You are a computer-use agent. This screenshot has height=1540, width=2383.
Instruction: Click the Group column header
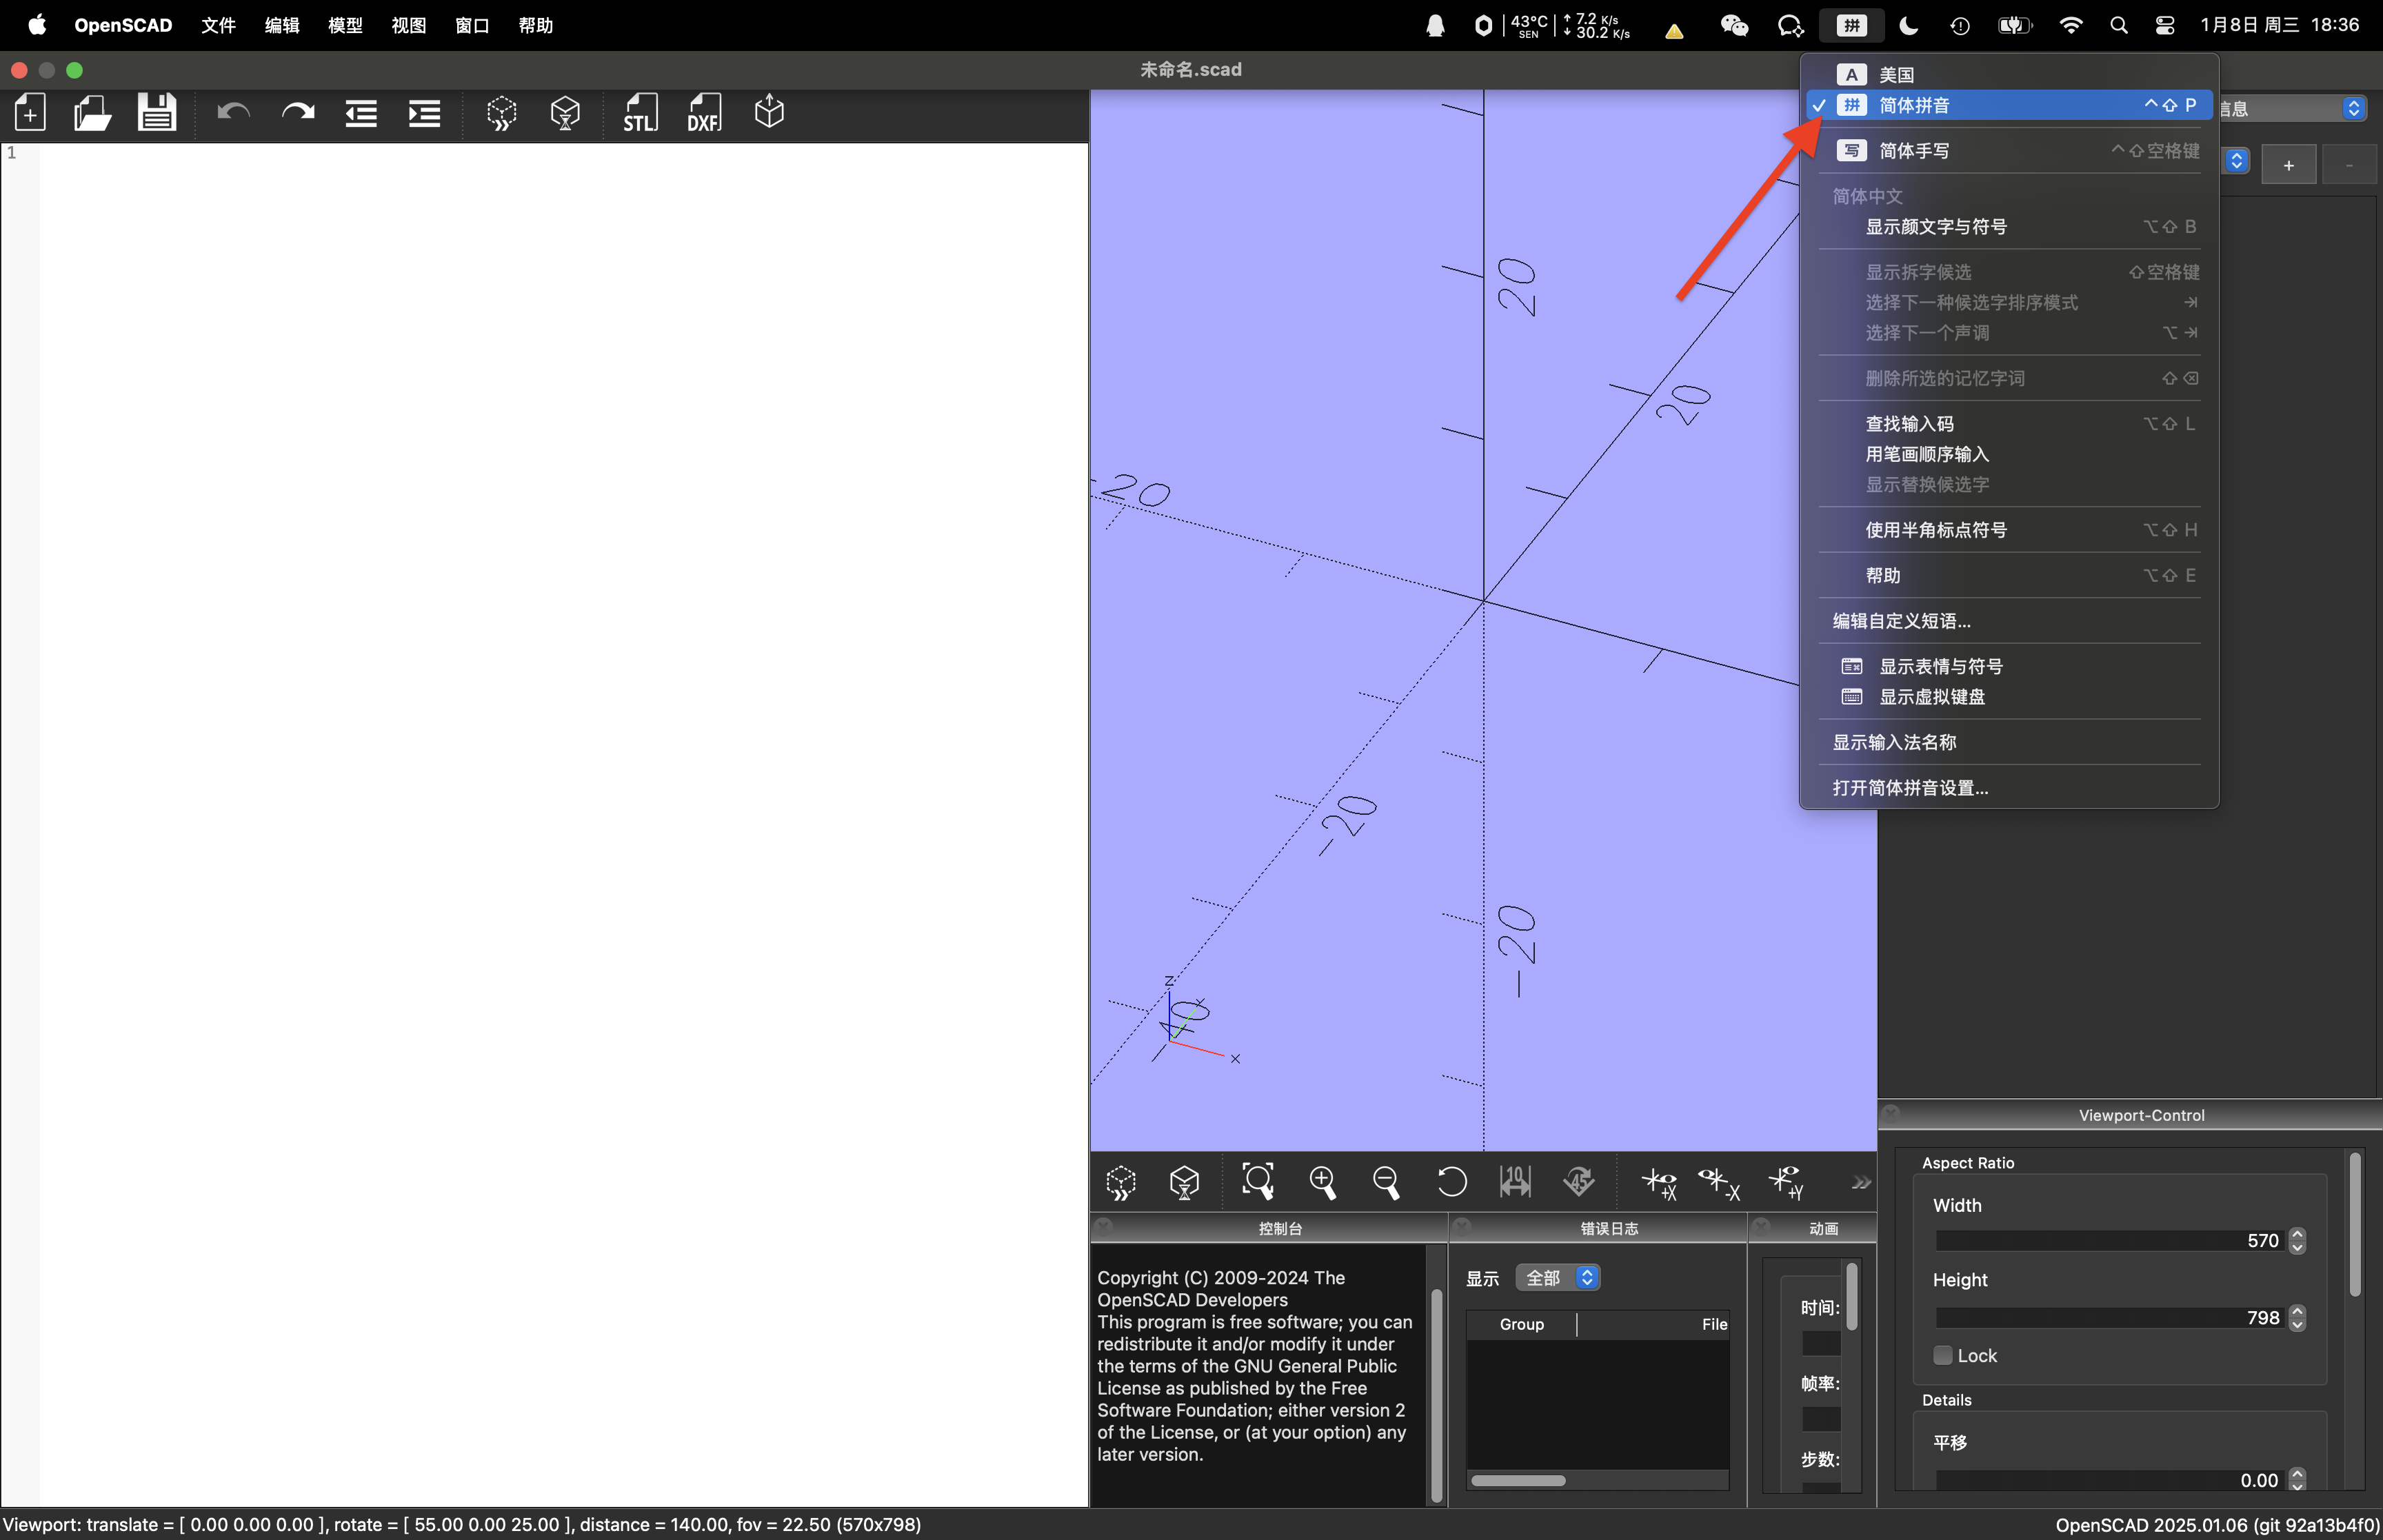tap(1521, 1324)
